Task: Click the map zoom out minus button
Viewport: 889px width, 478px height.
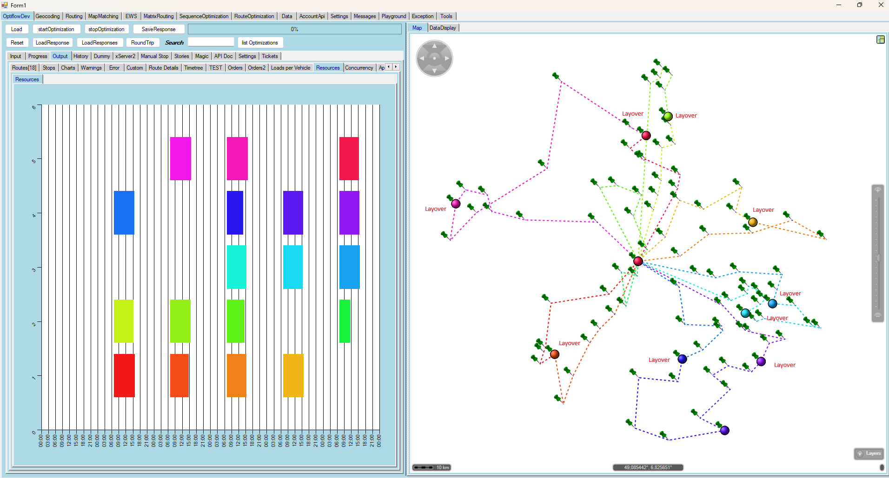Action: pyautogui.click(x=877, y=315)
